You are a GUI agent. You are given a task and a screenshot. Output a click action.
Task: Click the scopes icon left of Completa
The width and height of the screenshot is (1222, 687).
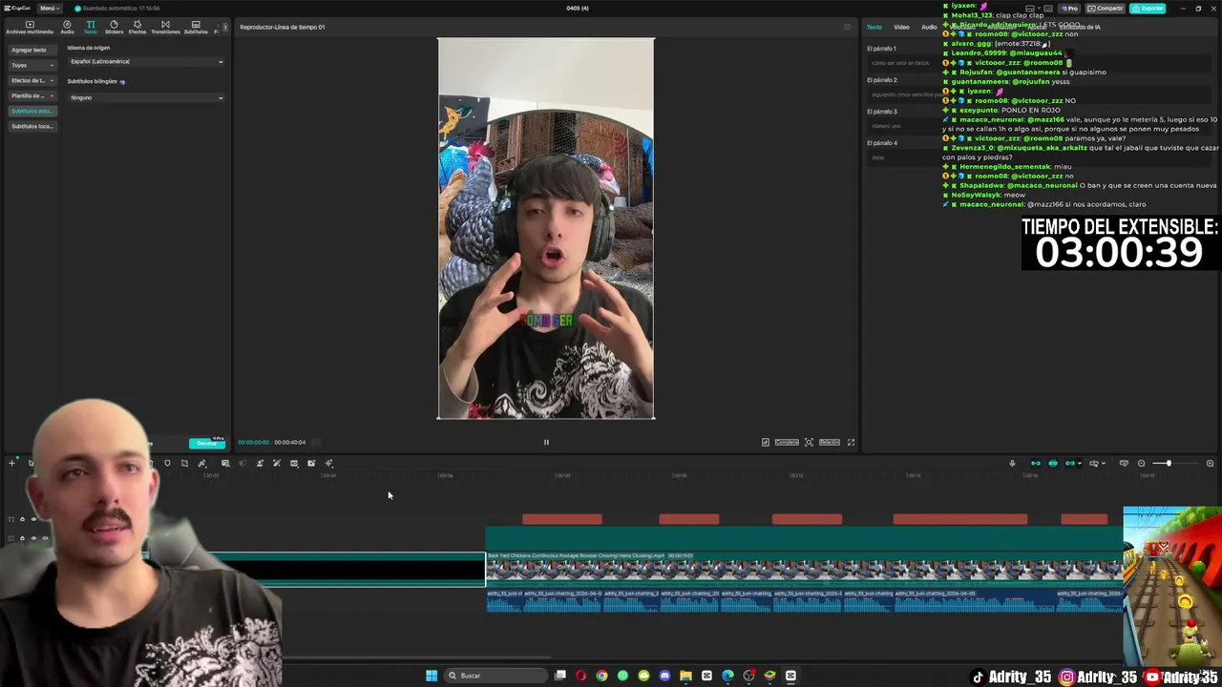coord(765,442)
